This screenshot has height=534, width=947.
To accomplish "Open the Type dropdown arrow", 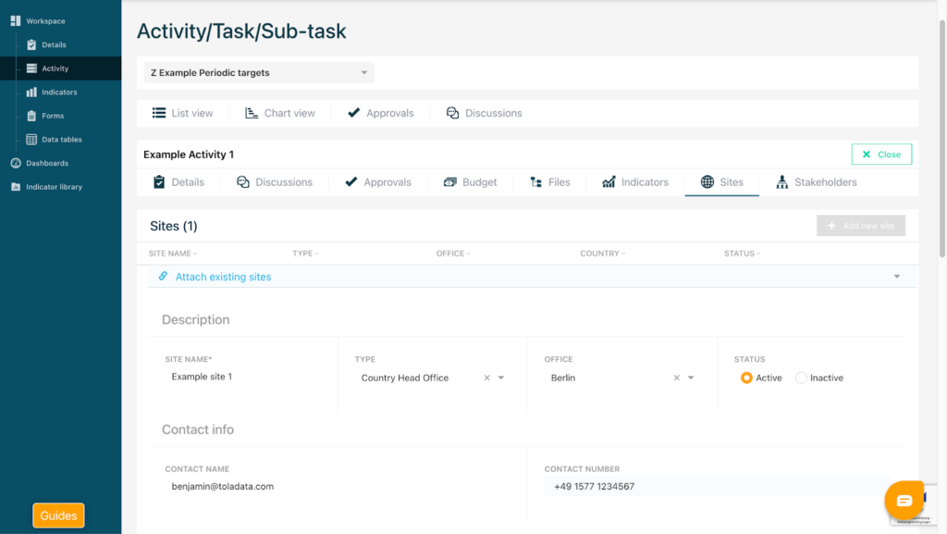I will (x=501, y=378).
